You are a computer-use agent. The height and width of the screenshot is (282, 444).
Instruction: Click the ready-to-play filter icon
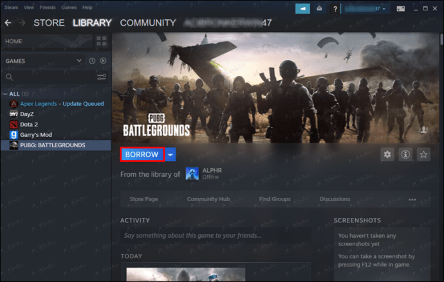coord(104,61)
